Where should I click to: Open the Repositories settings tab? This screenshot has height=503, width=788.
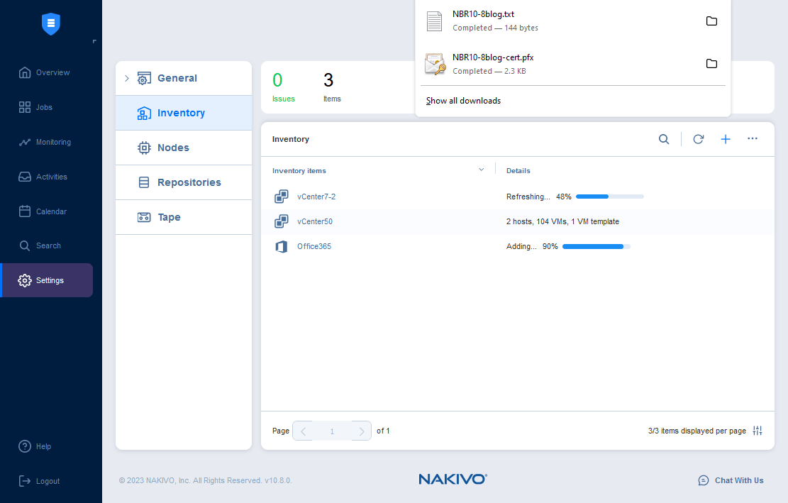(x=184, y=182)
